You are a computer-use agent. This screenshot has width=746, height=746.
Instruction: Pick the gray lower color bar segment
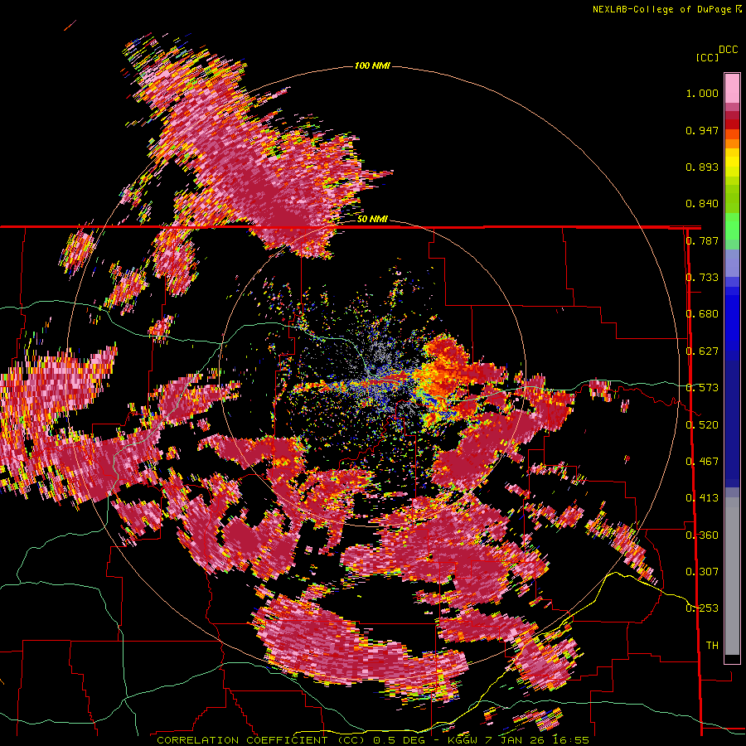[x=732, y=576]
